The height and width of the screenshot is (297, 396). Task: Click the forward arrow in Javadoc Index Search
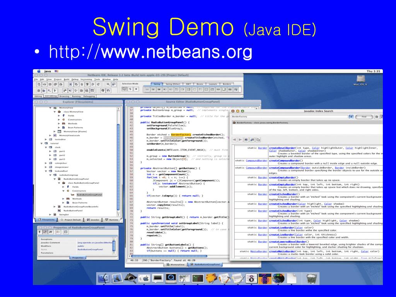(x=240, y=140)
